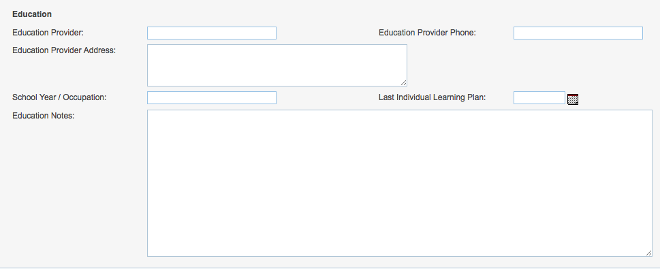
Task: Click the "Education Provider:" label
Action: pyautogui.click(x=48, y=33)
